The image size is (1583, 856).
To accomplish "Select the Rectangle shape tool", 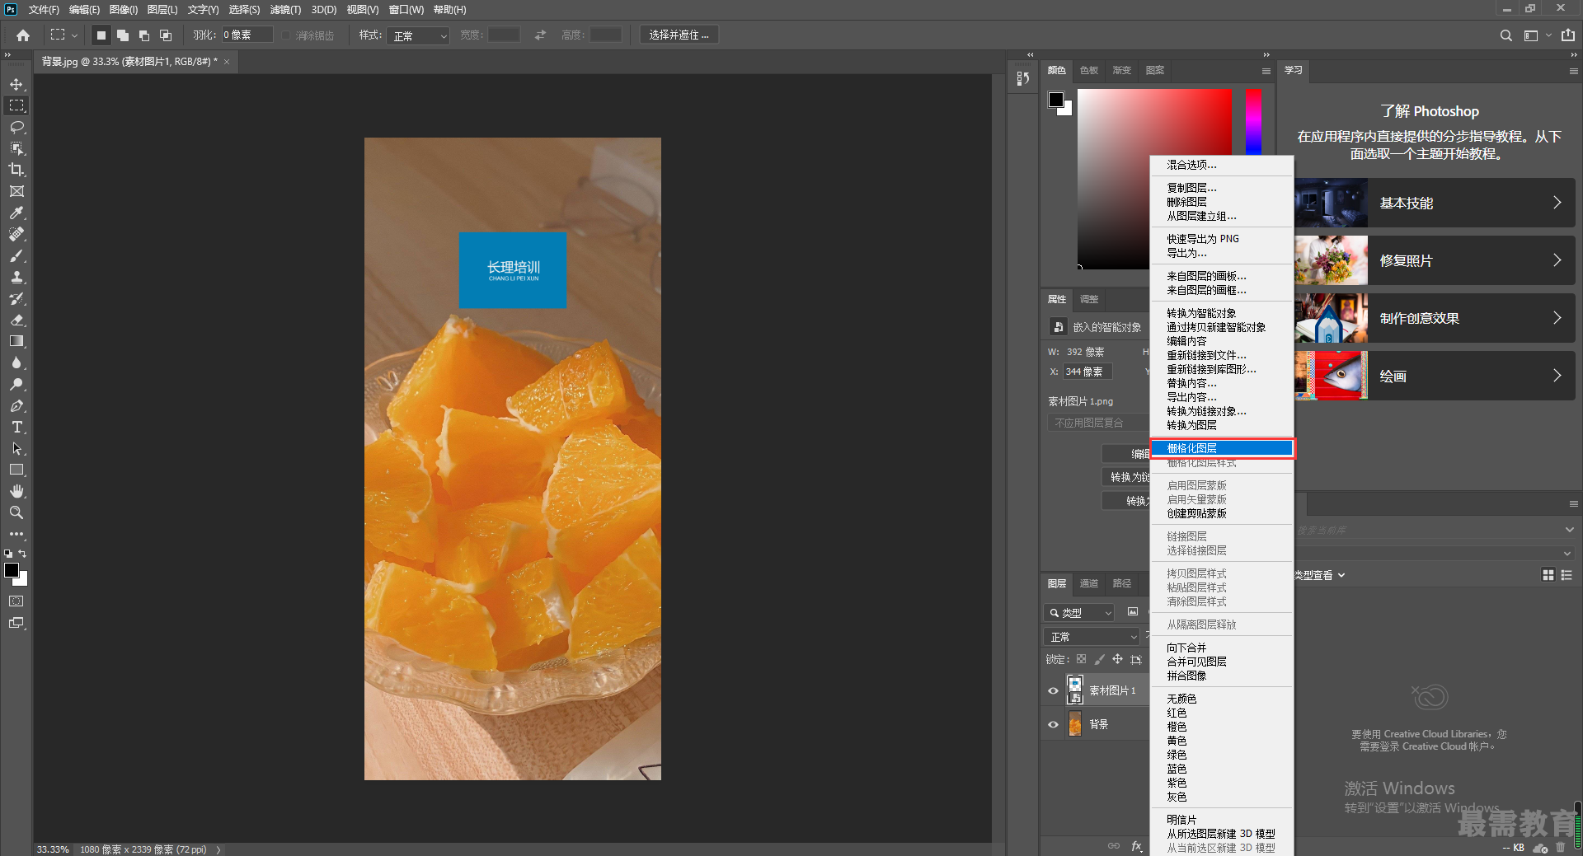I will coord(16,470).
